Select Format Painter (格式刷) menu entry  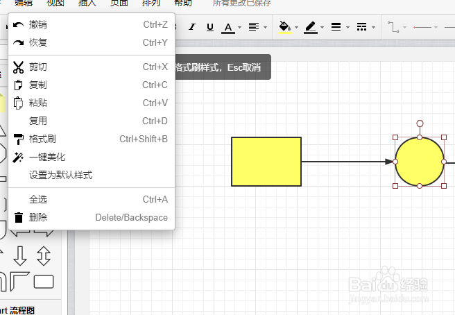92,139
